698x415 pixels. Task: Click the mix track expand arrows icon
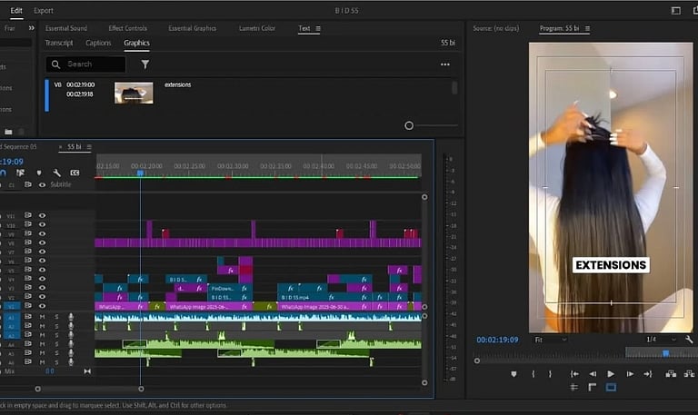[87, 371]
